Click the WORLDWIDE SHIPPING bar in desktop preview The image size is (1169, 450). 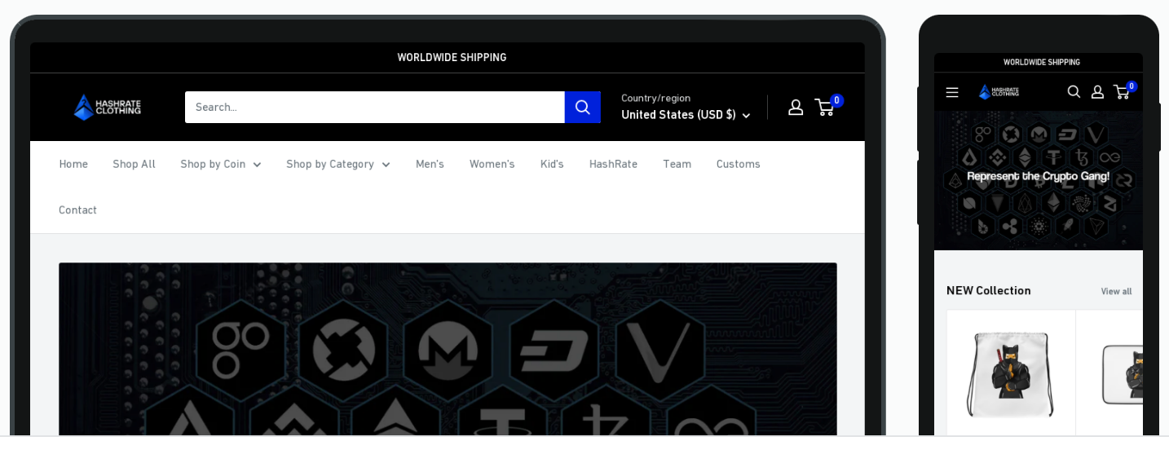click(448, 57)
